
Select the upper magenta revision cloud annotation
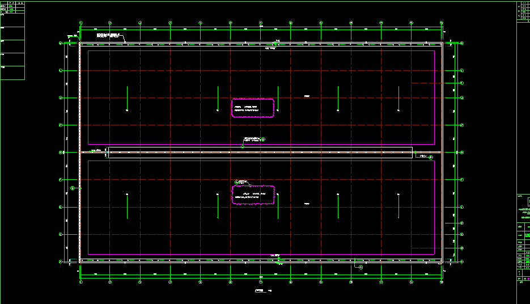[253, 108]
